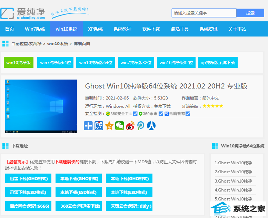Click the xp纯净版系统下载 tag
Viewport: 268px width, 218px height.
(218, 62)
